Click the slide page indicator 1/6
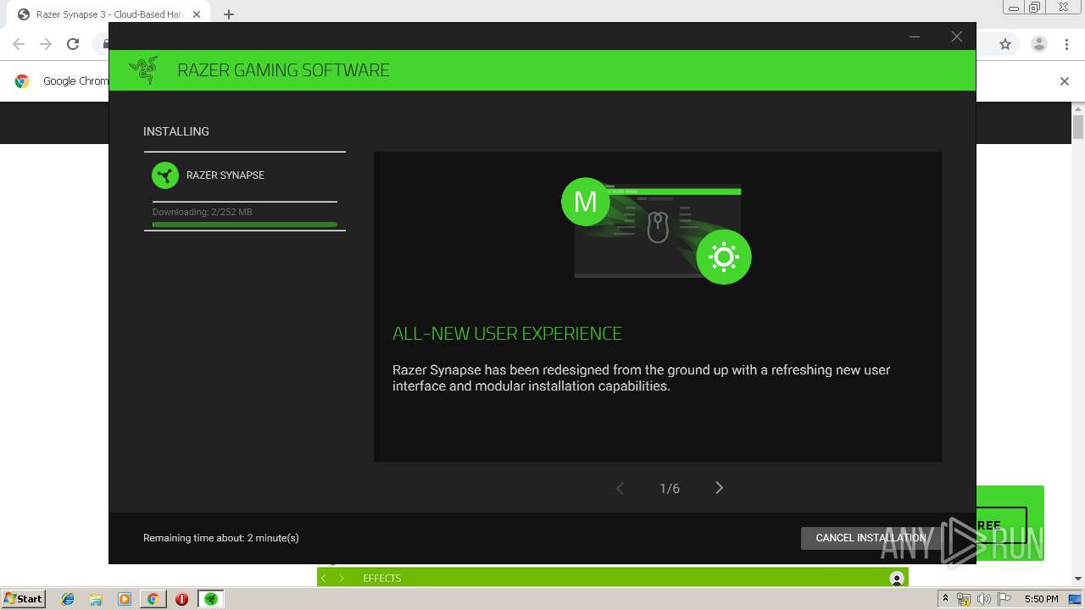 670,489
